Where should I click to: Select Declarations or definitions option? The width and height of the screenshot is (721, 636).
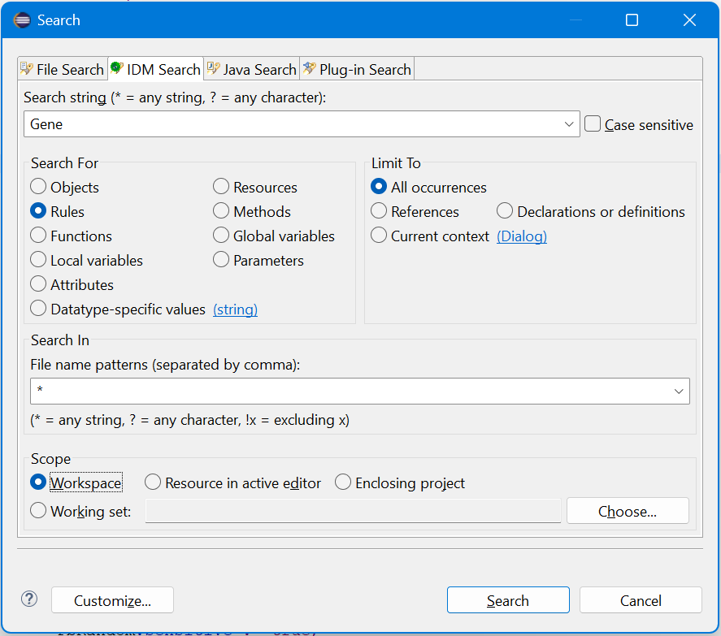coord(506,211)
